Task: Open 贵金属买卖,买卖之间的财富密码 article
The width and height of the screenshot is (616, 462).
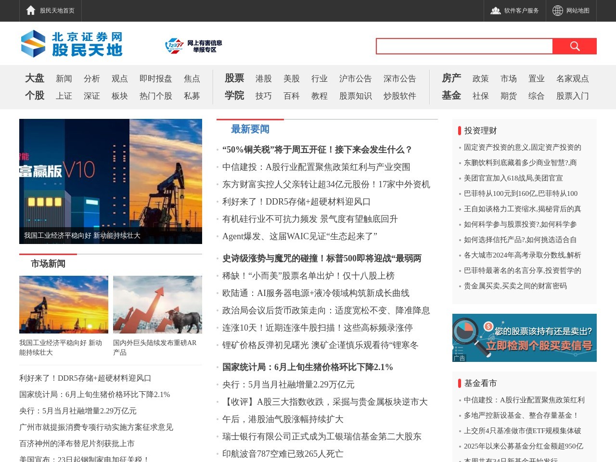Action: coord(515,286)
